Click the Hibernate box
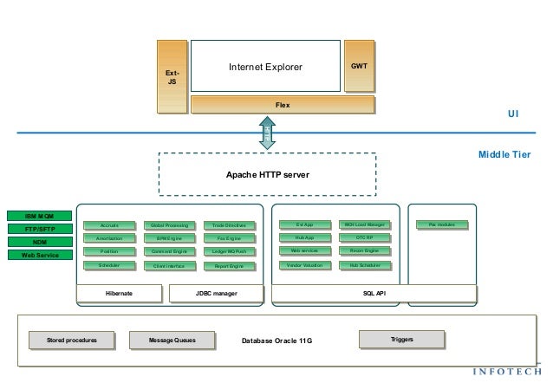The image size is (553, 383). point(120,293)
